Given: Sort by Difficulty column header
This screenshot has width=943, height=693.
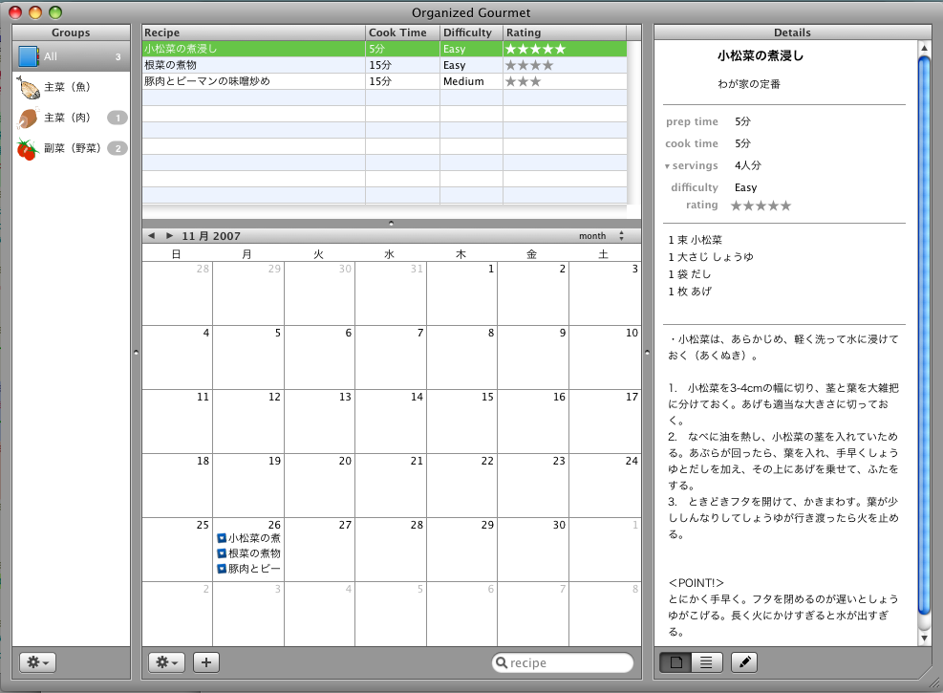Looking at the screenshot, I should coord(470,32).
